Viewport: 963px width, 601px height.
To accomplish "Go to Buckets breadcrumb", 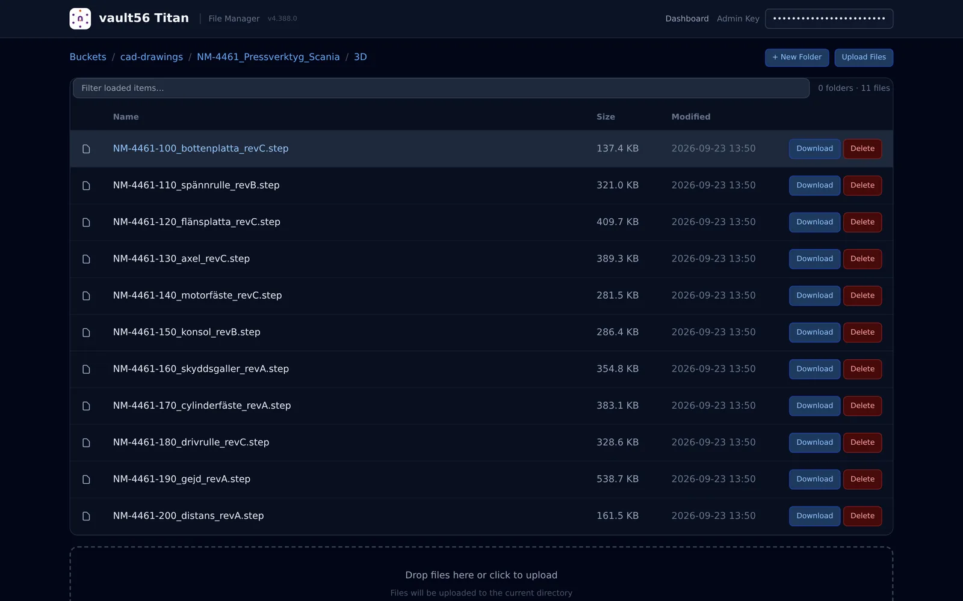I will (88, 56).
